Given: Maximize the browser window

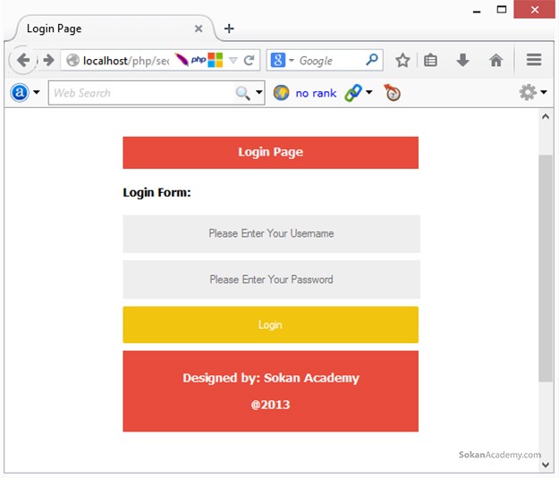Looking at the screenshot, I should tap(502, 10).
